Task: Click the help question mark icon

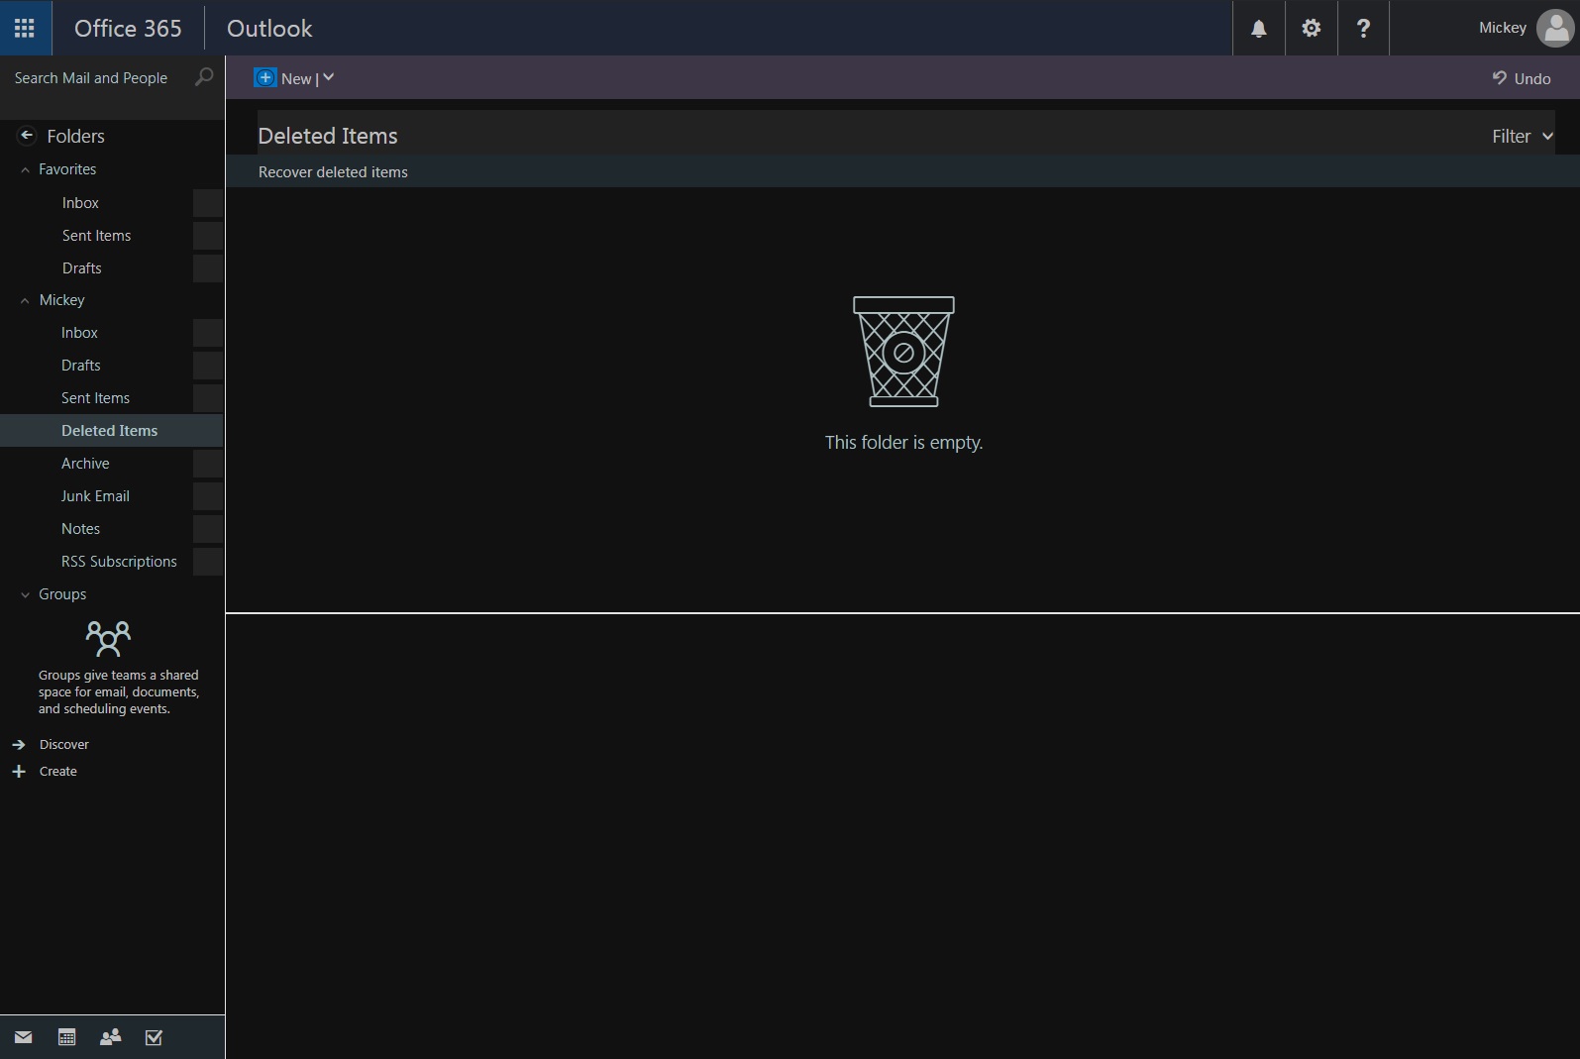Action: pos(1363,28)
